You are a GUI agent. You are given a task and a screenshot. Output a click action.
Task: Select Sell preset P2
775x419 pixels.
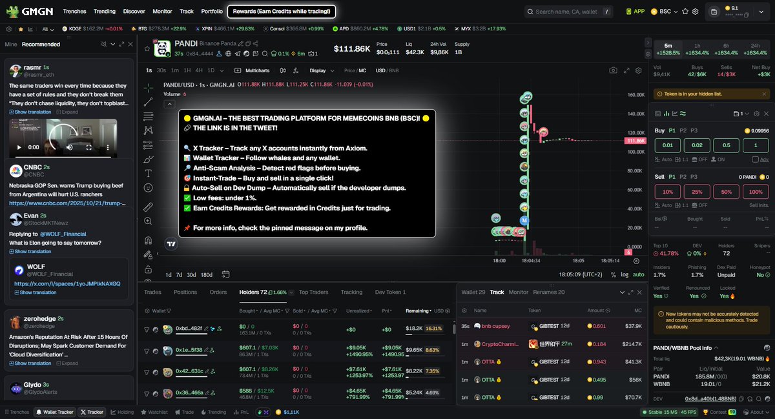click(x=683, y=176)
